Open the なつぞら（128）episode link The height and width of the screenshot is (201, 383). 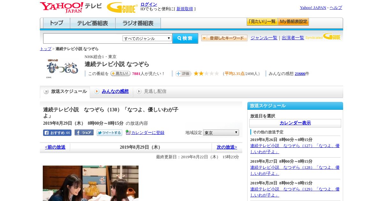pos(295,170)
